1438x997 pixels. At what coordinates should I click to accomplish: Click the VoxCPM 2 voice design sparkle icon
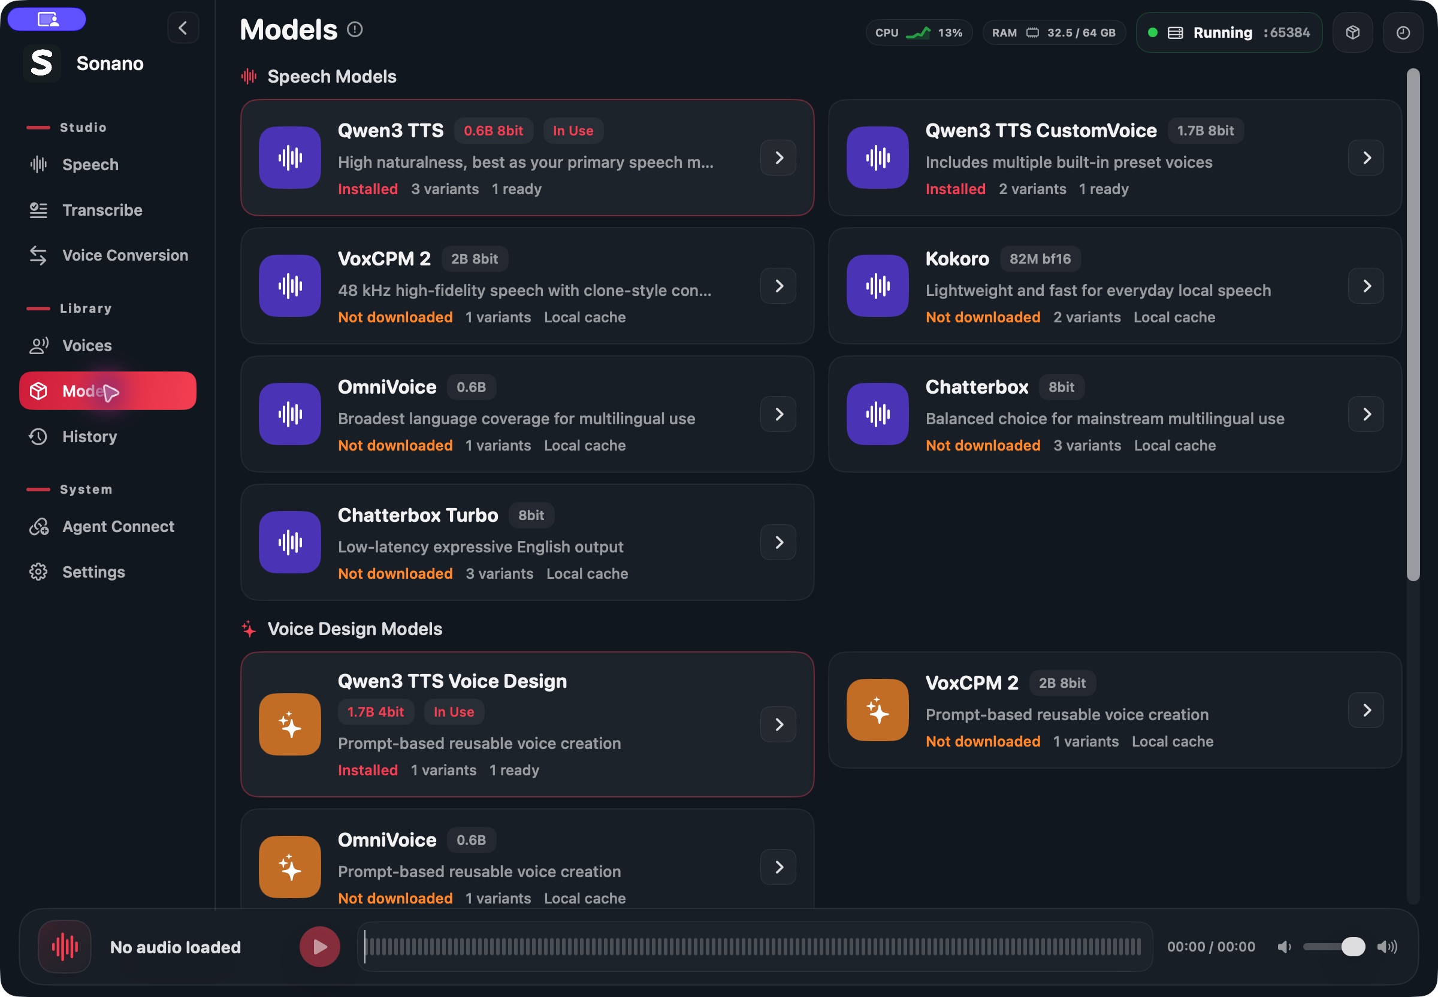pyautogui.click(x=877, y=710)
